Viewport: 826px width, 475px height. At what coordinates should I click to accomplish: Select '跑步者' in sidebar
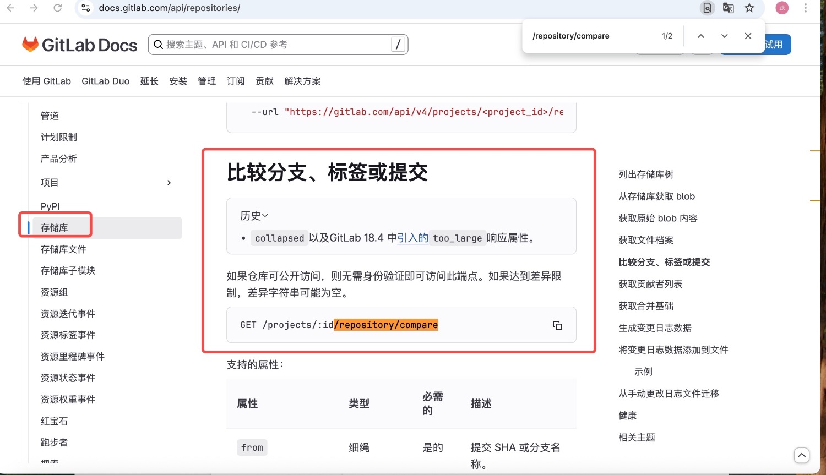(x=55, y=443)
